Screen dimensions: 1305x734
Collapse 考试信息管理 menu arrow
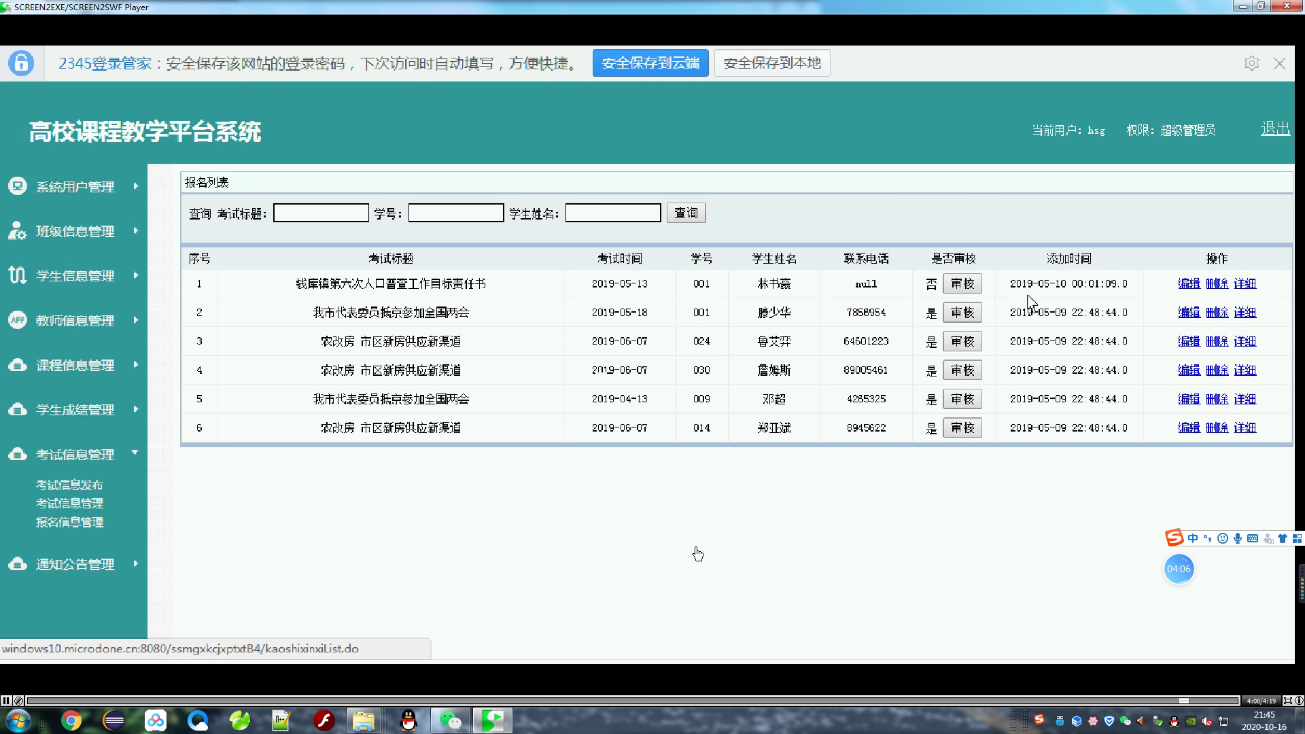point(135,452)
